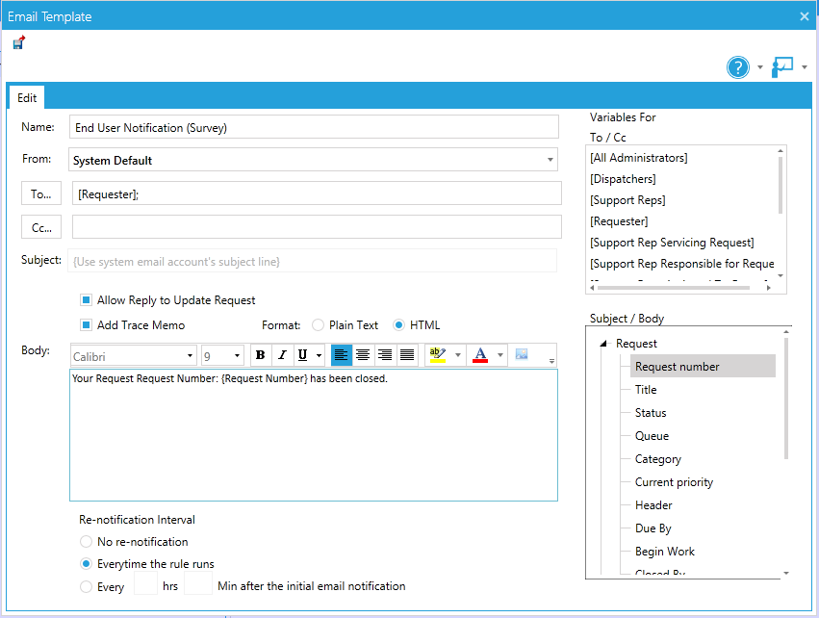Select [Dispatchers] variable
The width and height of the screenshot is (819, 618).
[623, 179]
